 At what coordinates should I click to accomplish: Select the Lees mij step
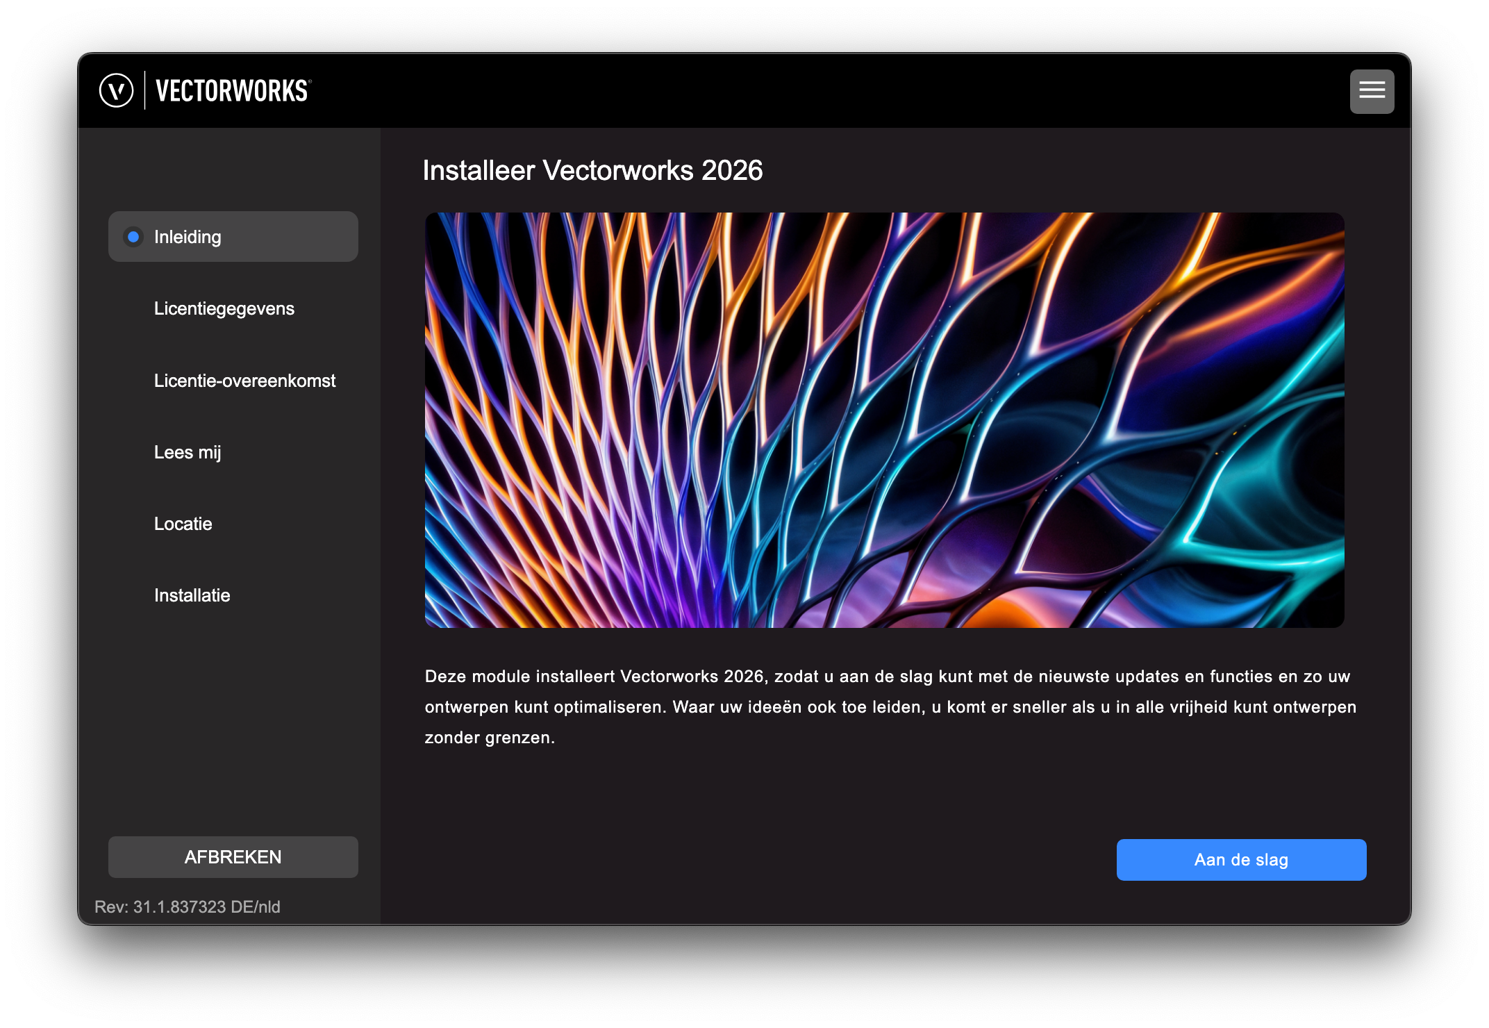(x=188, y=452)
